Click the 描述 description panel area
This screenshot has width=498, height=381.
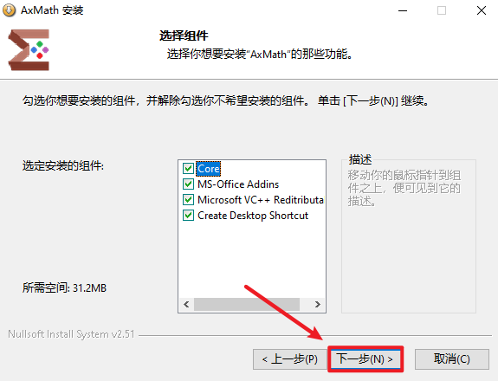click(x=409, y=236)
